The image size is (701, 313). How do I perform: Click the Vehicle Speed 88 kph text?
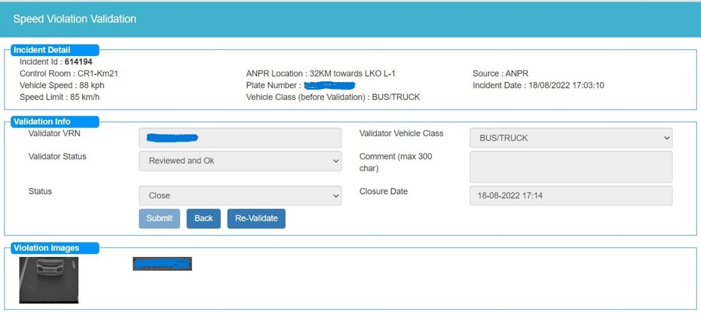coord(61,85)
